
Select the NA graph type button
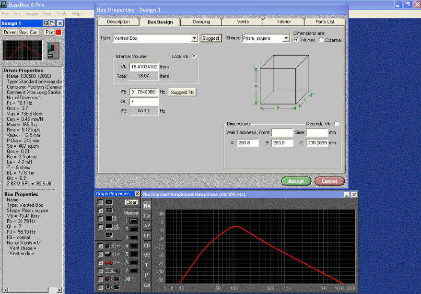click(x=147, y=206)
